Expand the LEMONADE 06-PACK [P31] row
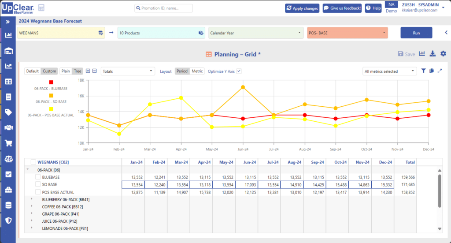 click(32, 228)
